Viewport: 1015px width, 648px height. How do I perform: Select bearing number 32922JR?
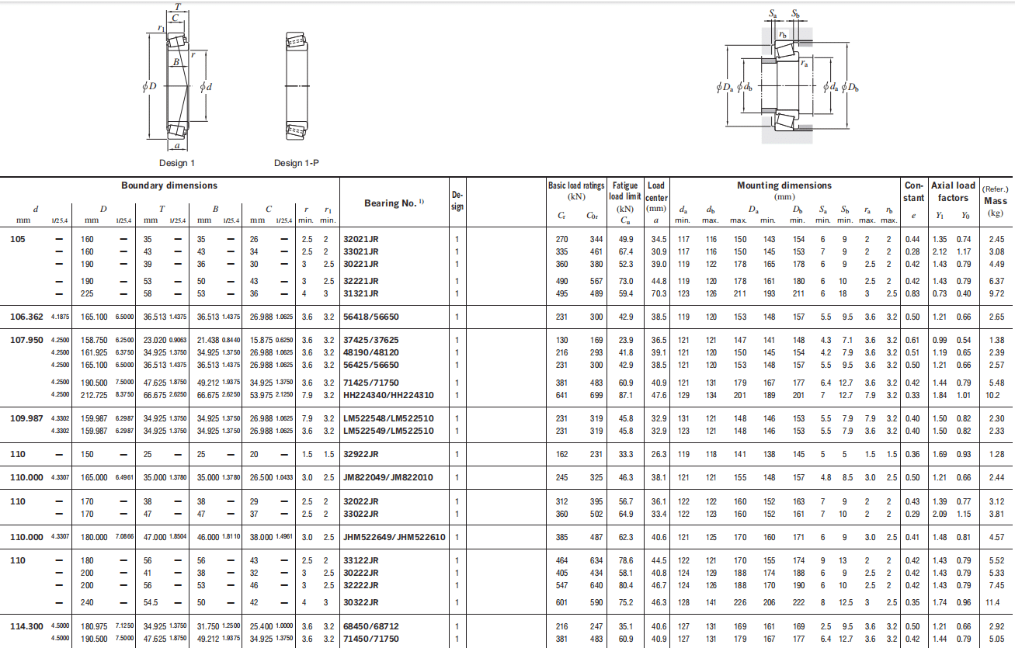[x=361, y=454]
